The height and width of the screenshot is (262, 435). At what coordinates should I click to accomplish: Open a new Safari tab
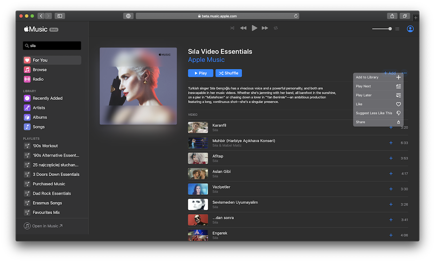tap(416, 18)
